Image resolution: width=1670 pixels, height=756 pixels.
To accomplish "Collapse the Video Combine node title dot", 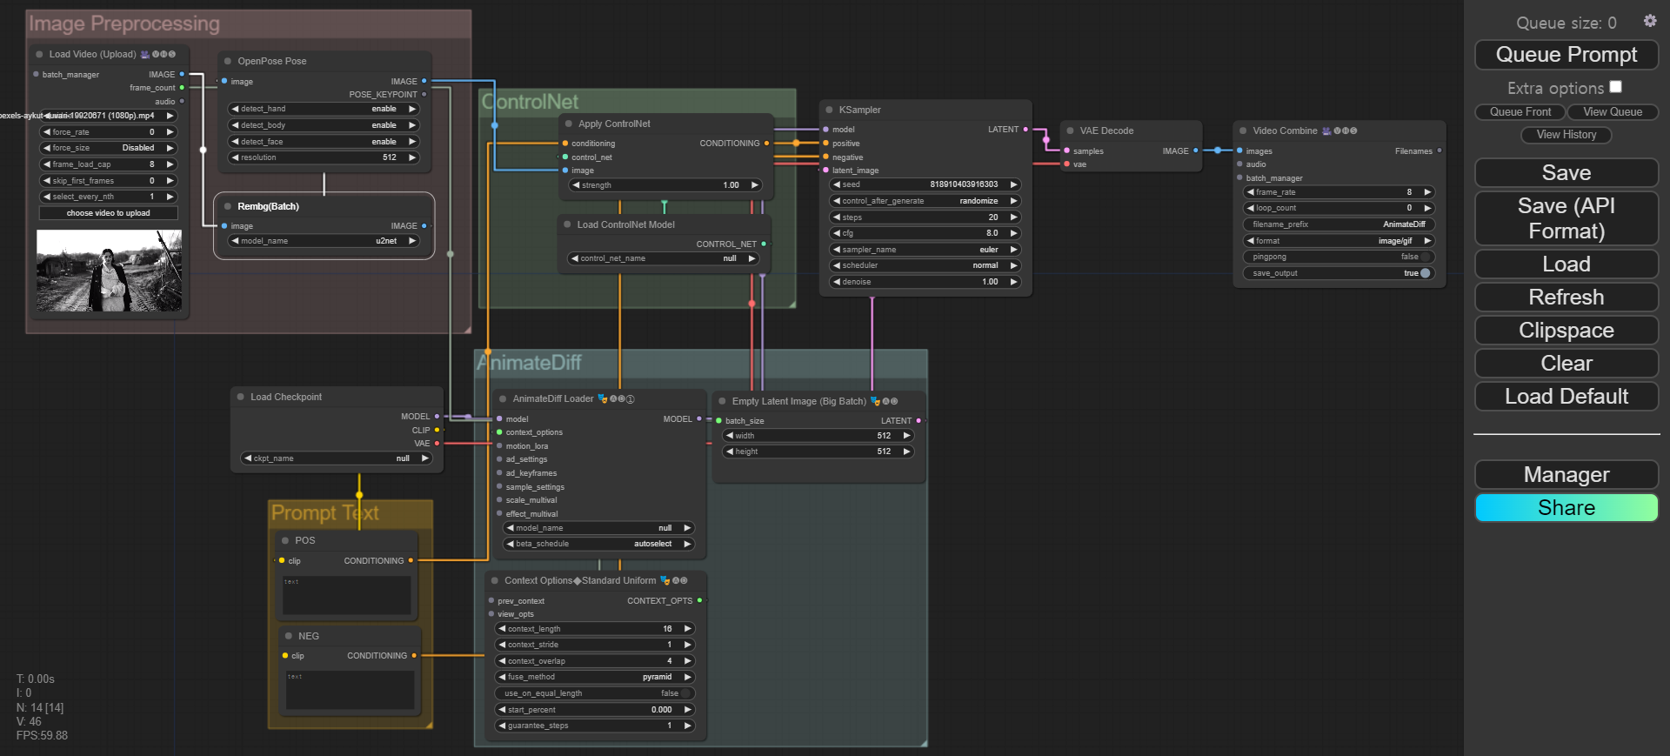I will [1243, 131].
